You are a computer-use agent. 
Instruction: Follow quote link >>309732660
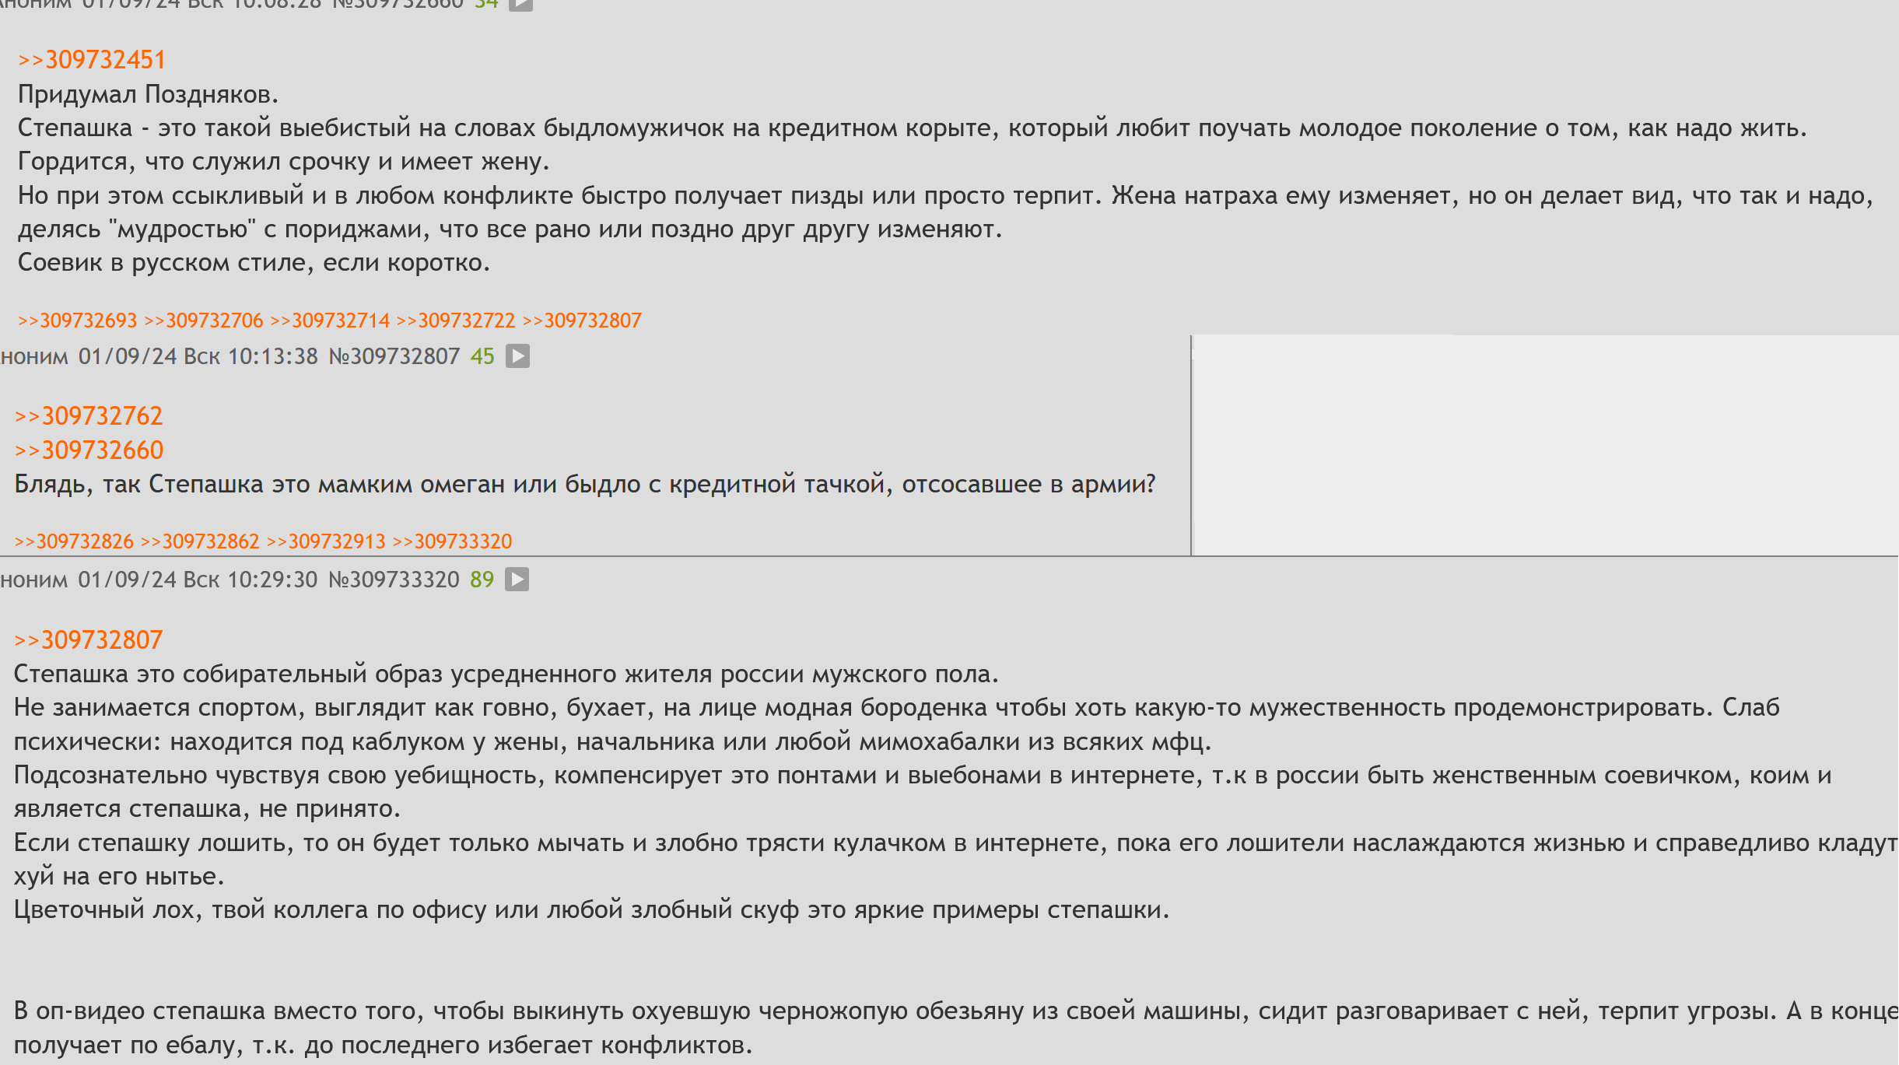(x=89, y=450)
